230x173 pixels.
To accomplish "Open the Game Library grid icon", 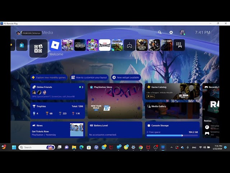I will (179, 45).
